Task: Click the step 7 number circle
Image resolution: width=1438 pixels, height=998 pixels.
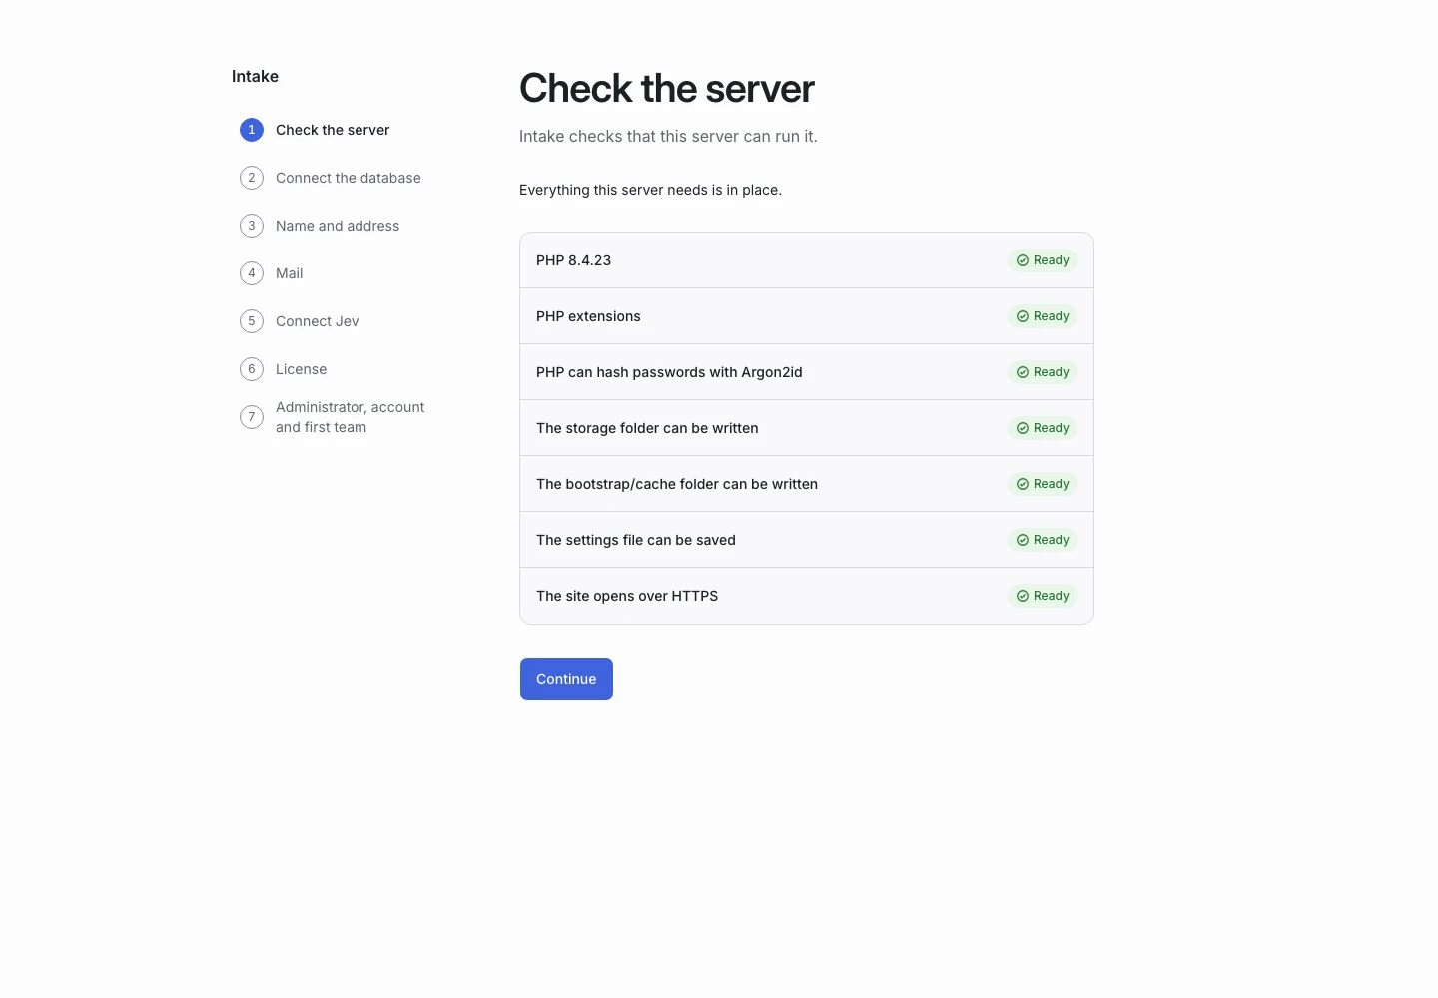Action: pyautogui.click(x=252, y=417)
